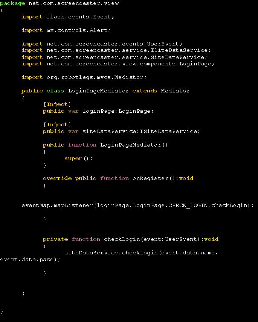The width and height of the screenshot is (258, 322).
Task: Click the [Inject] tag above siteDataService variable
Action: tap(57, 125)
